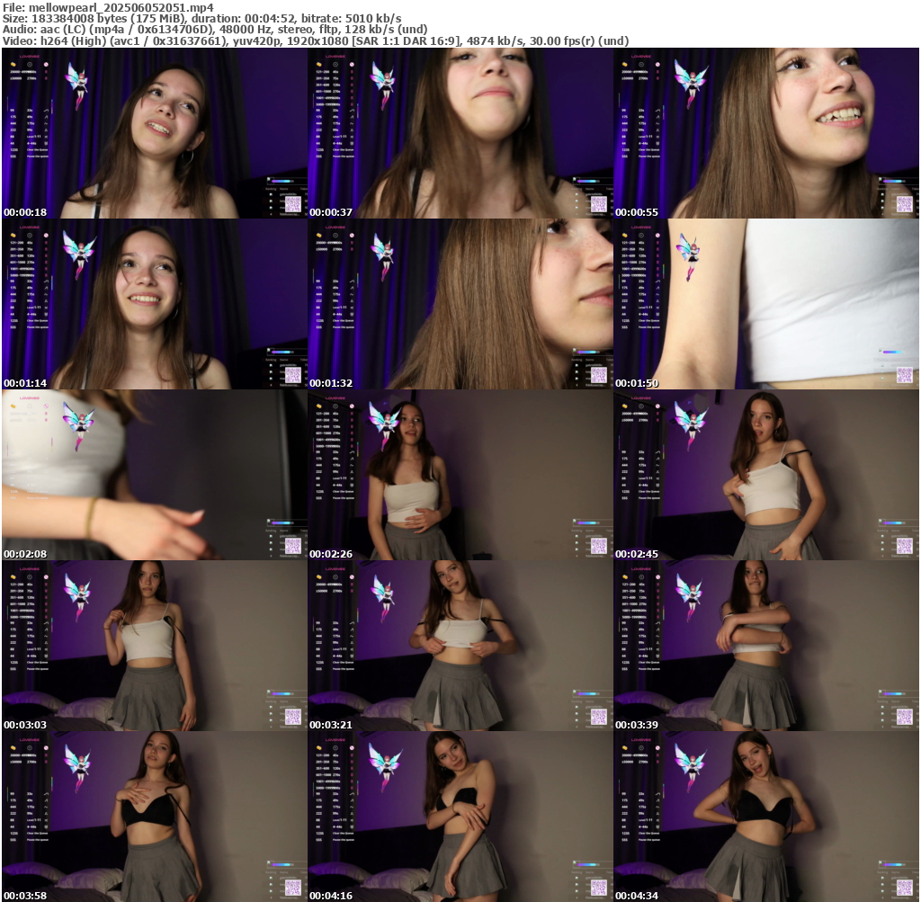This screenshot has width=921, height=902.
Task: Select the frame marked 00:00:37
Action: 460,133
